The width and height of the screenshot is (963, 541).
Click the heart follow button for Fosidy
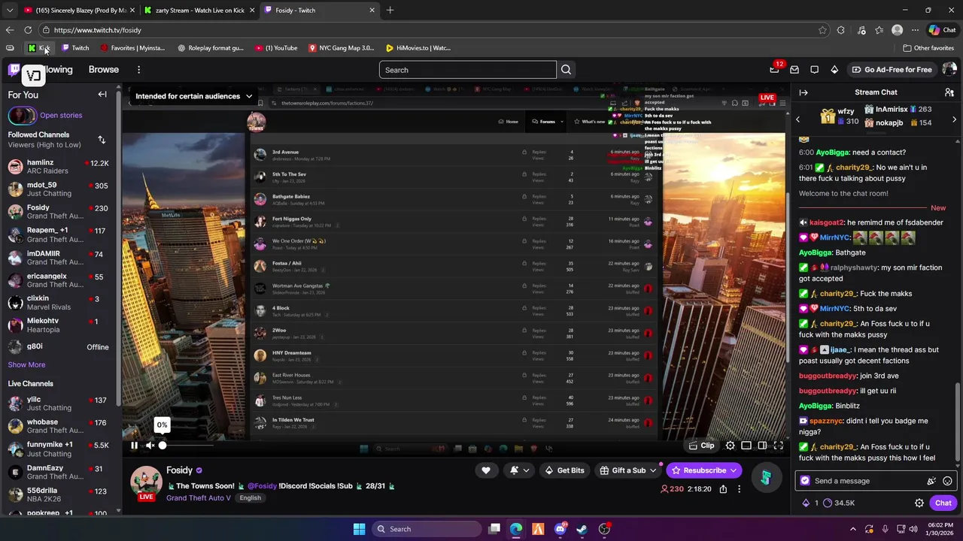[486, 470]
